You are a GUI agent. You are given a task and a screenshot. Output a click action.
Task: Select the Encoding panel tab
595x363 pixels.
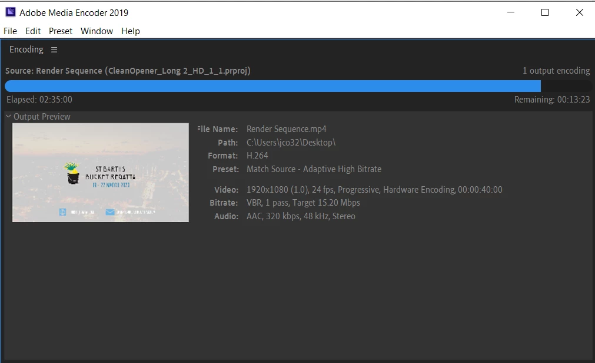26,49
